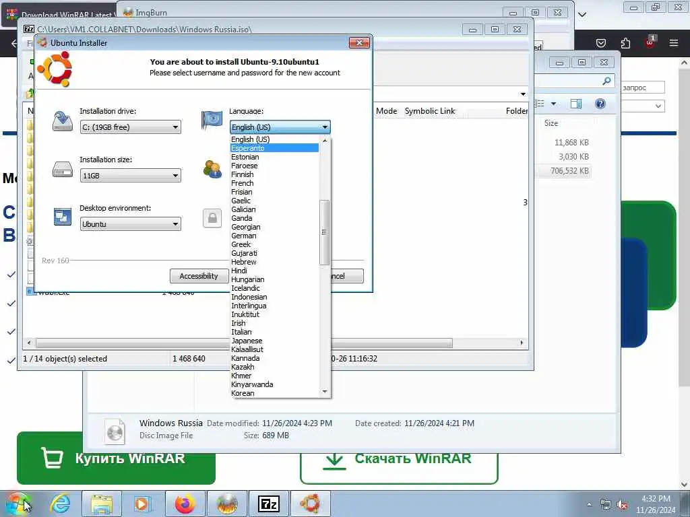Click the Accessibility button
This screenshot has width=690, height=517.
(x=199, y=276)
